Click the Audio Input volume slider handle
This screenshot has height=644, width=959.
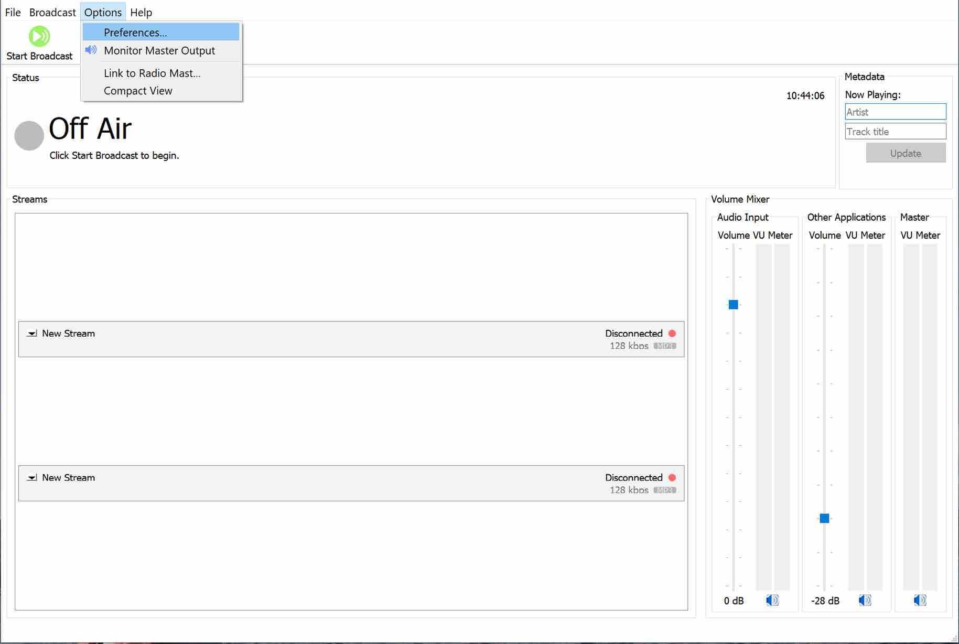pyautogui.click(x=732, y=304)
